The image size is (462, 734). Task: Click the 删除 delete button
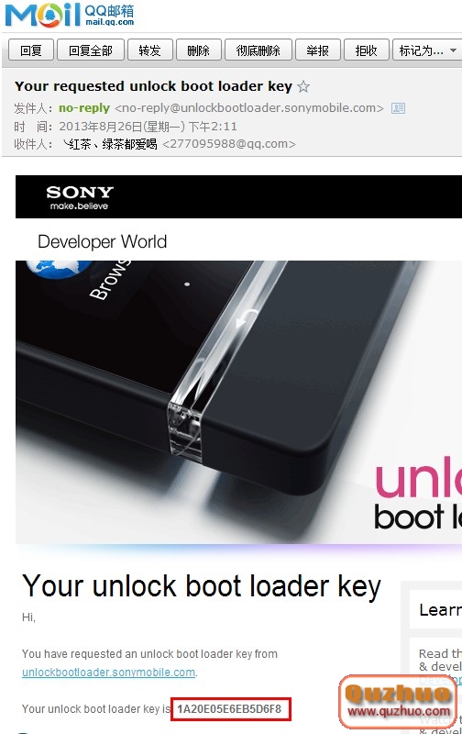click(198, 50)
